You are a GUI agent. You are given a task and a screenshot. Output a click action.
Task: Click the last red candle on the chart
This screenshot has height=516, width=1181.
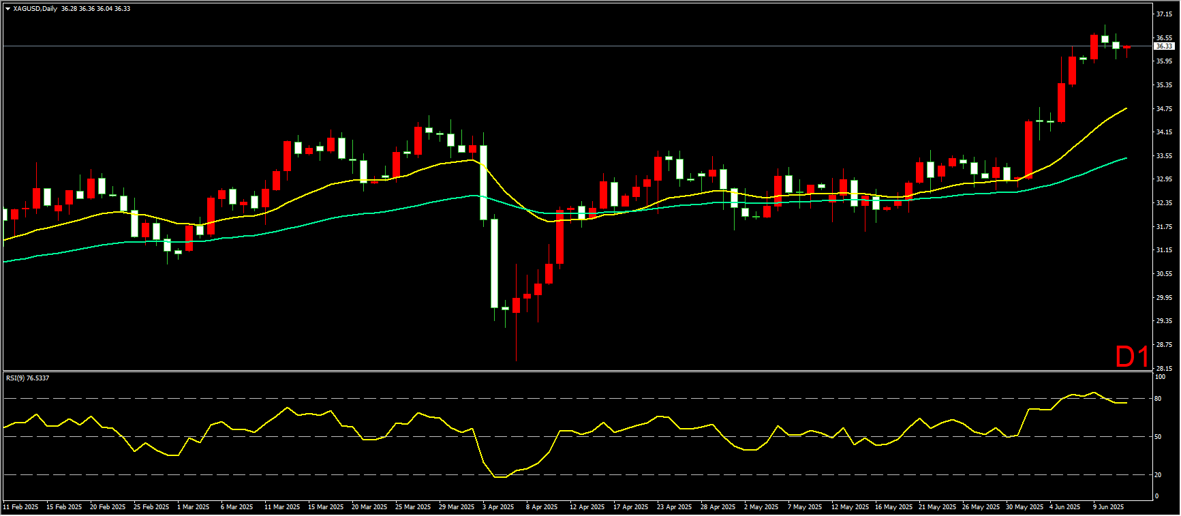click(x=1126, y=47)
